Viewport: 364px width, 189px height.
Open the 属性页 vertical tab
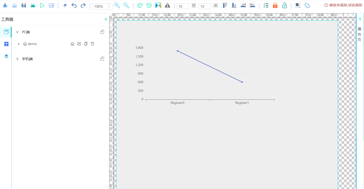coord(359,34)
